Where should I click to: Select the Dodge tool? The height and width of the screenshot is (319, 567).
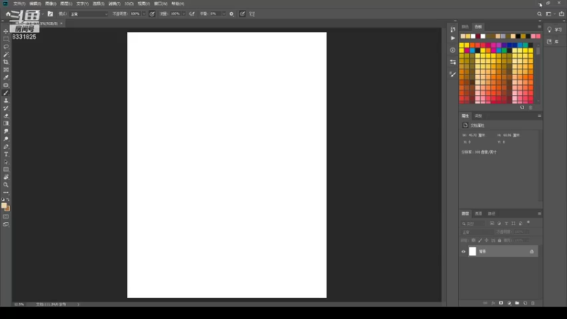pyautogui.click(x=6, y=139)
